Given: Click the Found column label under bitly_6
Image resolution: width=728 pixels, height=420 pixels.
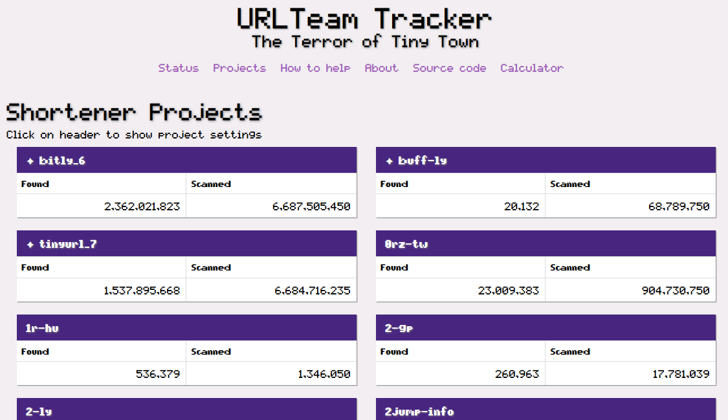Looking at the screenshot, I should [35, 184].
